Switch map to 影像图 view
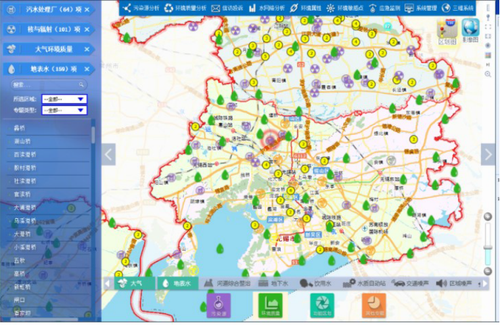The image size is (500, 325). click(x=469, y=30)
